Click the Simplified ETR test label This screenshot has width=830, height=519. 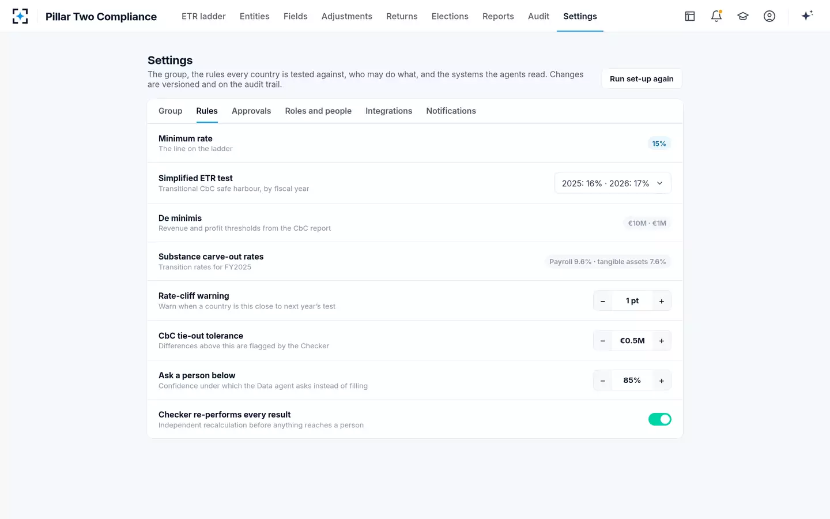[195, 178]
